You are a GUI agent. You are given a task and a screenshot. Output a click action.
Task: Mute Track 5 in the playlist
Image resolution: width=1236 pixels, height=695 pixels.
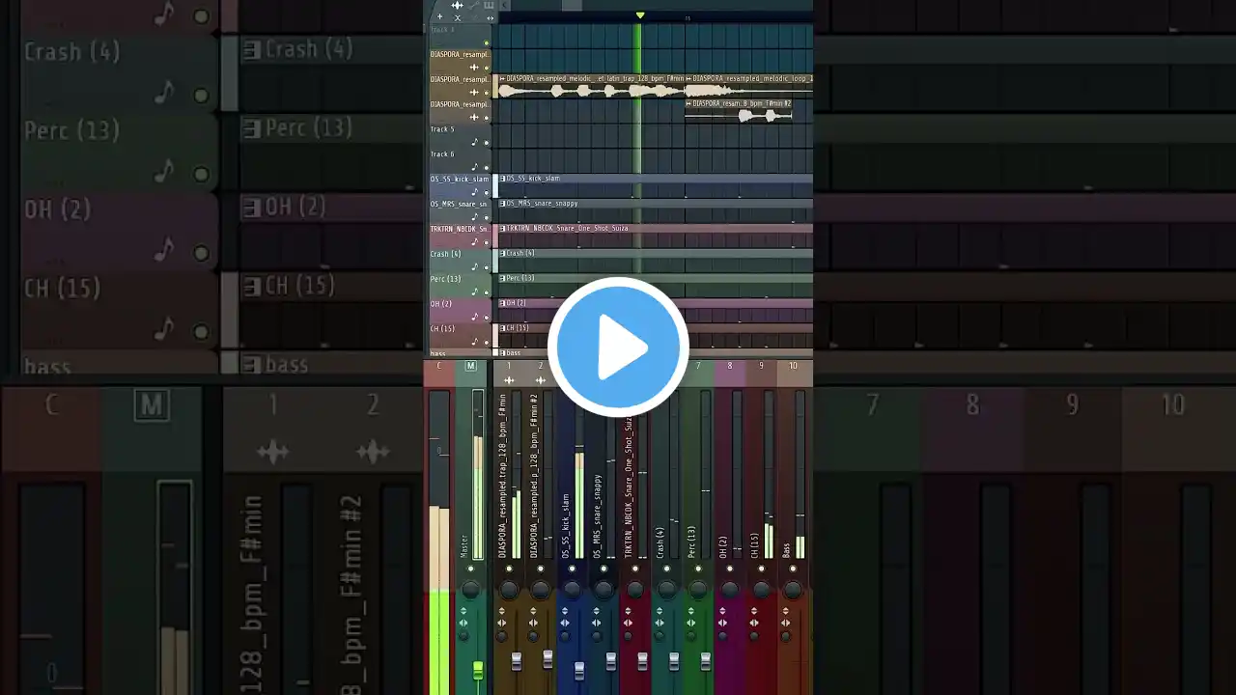[487, 143]
